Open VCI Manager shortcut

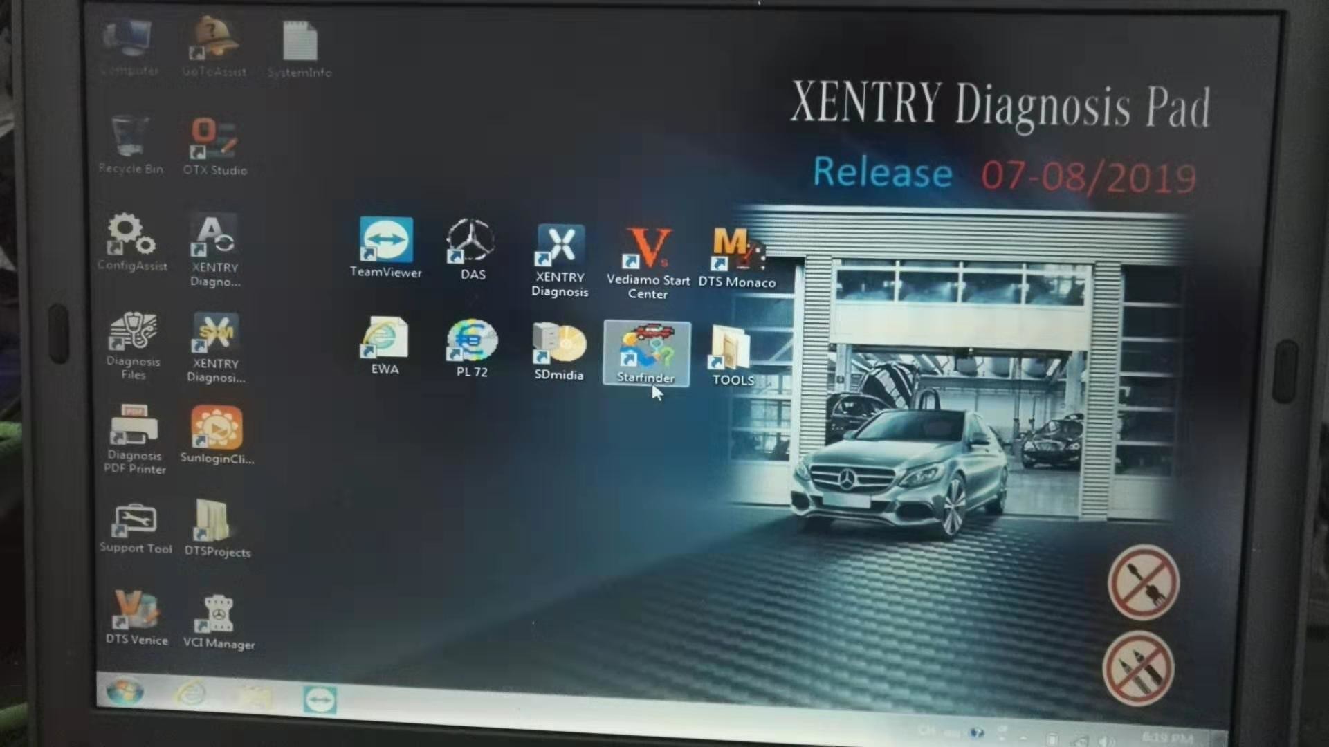(x=219, y=621)
